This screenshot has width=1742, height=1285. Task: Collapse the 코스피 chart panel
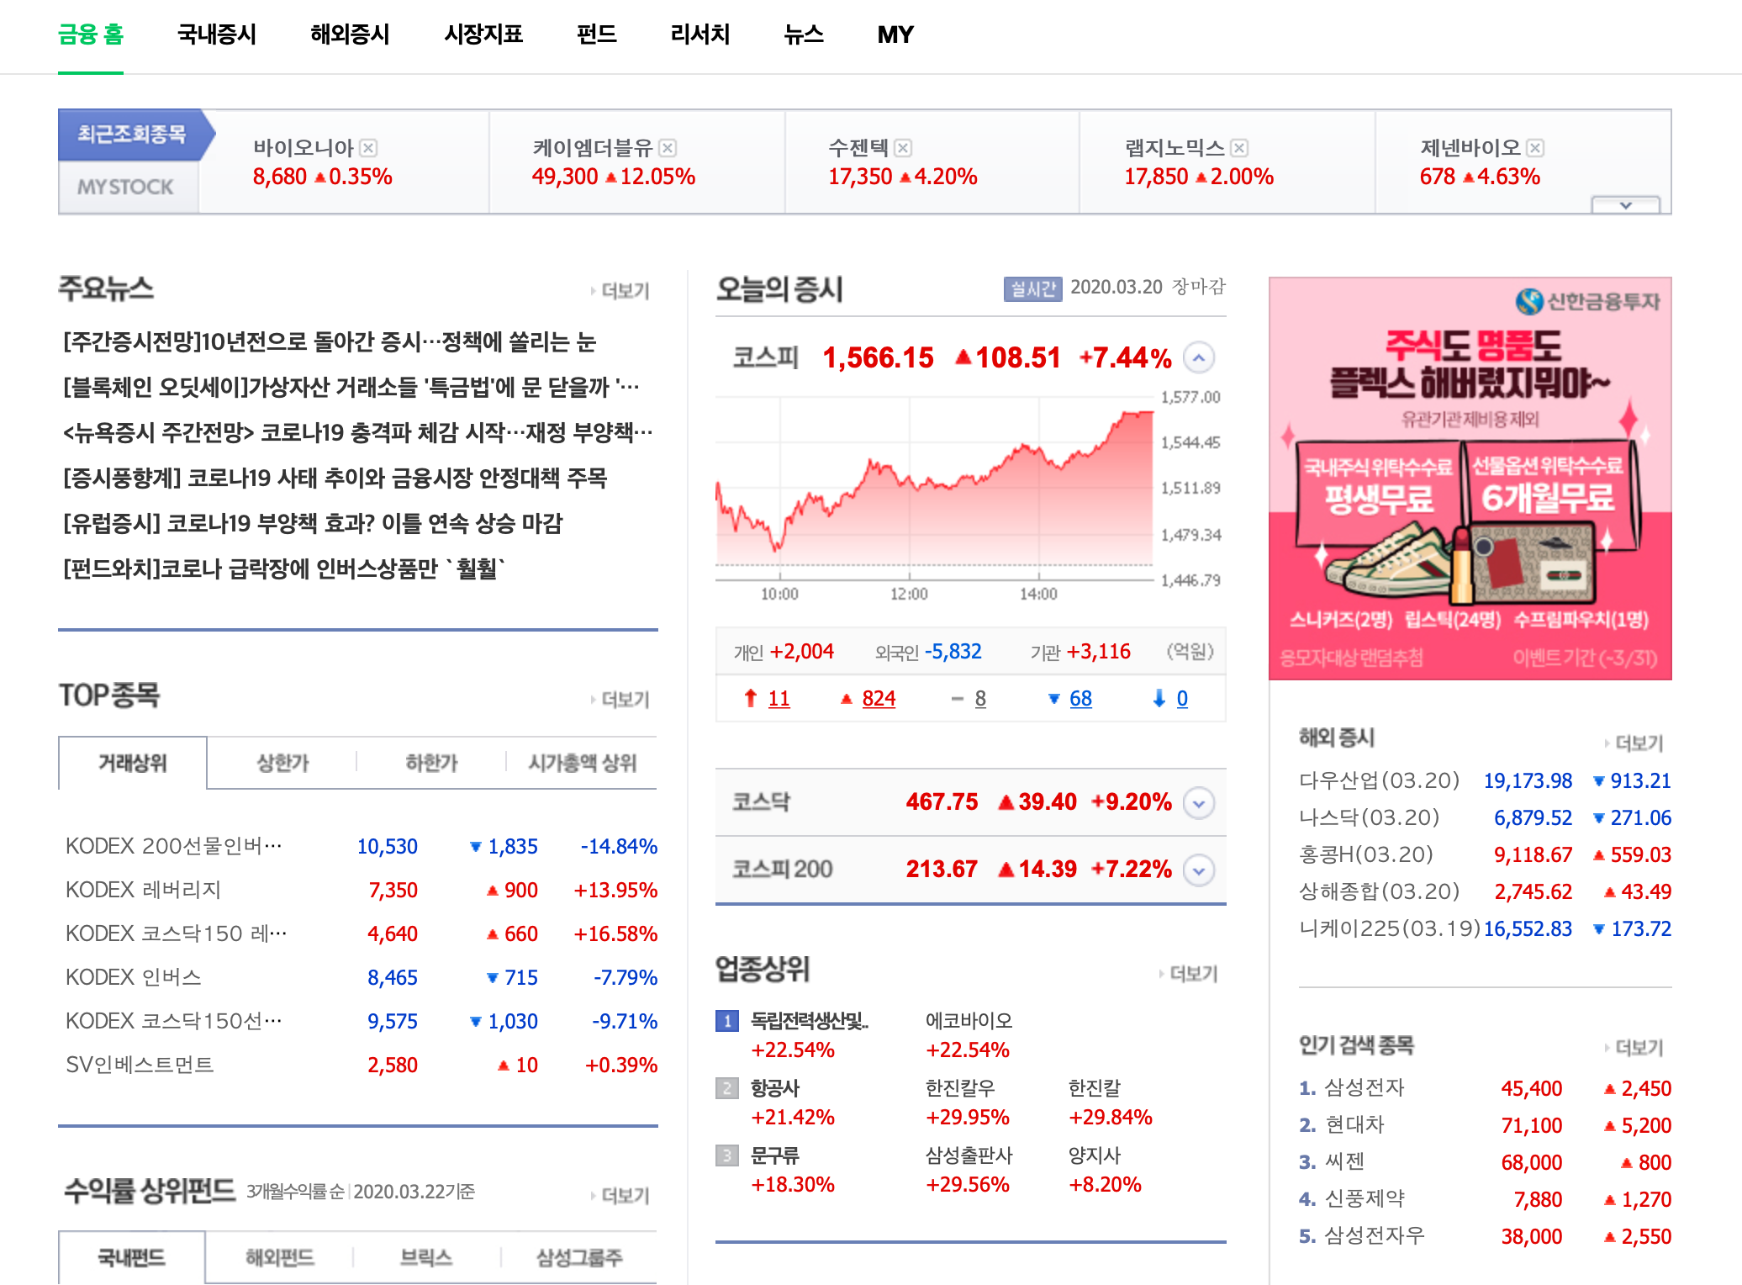1199,358
